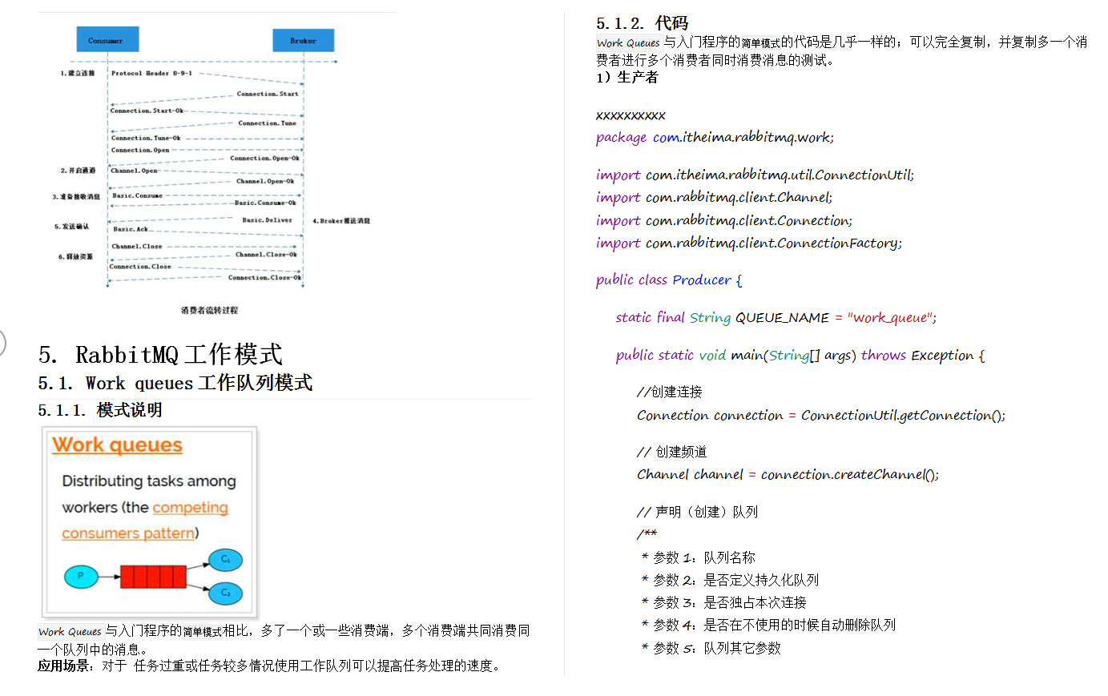Click the heading '5. RabbitMQ 工作模式'
Image resolution: width=1108 pixels, height=696 pixels.
pos(160,354)
